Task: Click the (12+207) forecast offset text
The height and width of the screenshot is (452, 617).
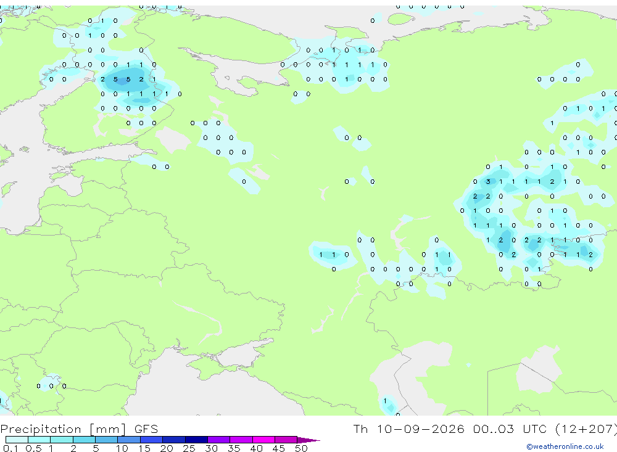Action: [x=586, y=429]
